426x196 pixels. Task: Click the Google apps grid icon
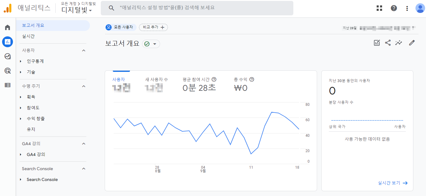(x=379, y=8)
